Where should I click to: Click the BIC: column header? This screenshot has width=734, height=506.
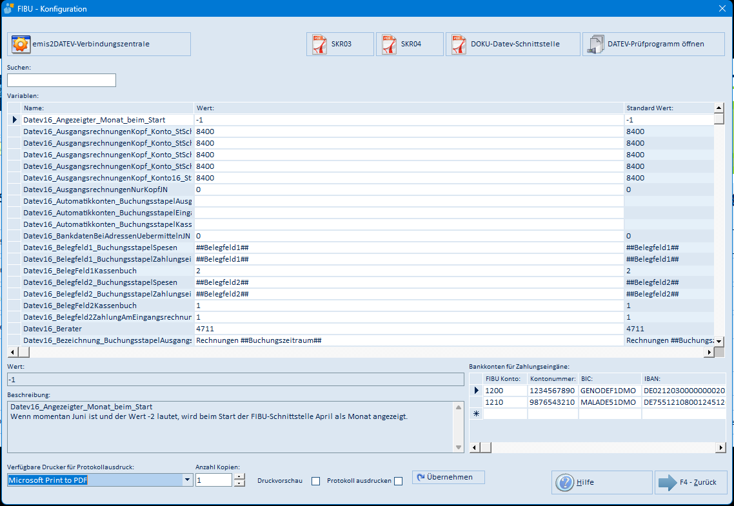pos(610,379)
